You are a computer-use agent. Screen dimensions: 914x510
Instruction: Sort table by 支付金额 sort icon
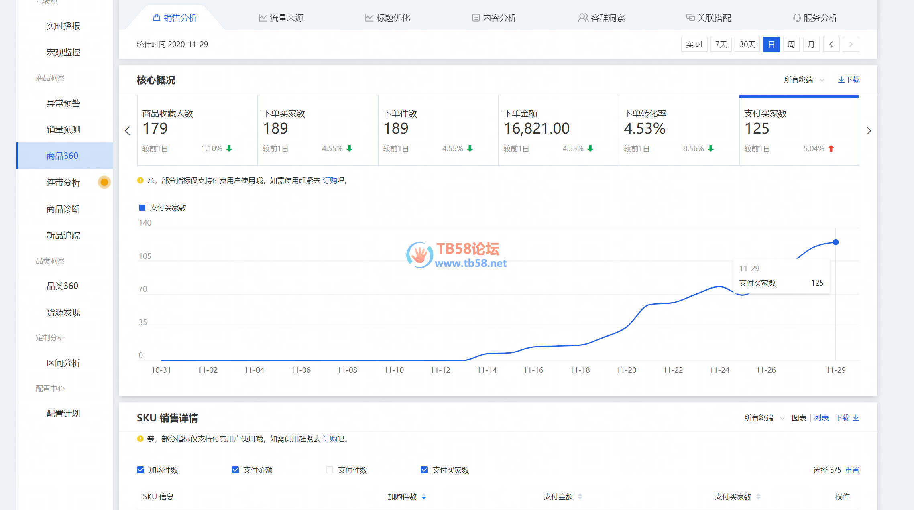[x=580, y=497]
